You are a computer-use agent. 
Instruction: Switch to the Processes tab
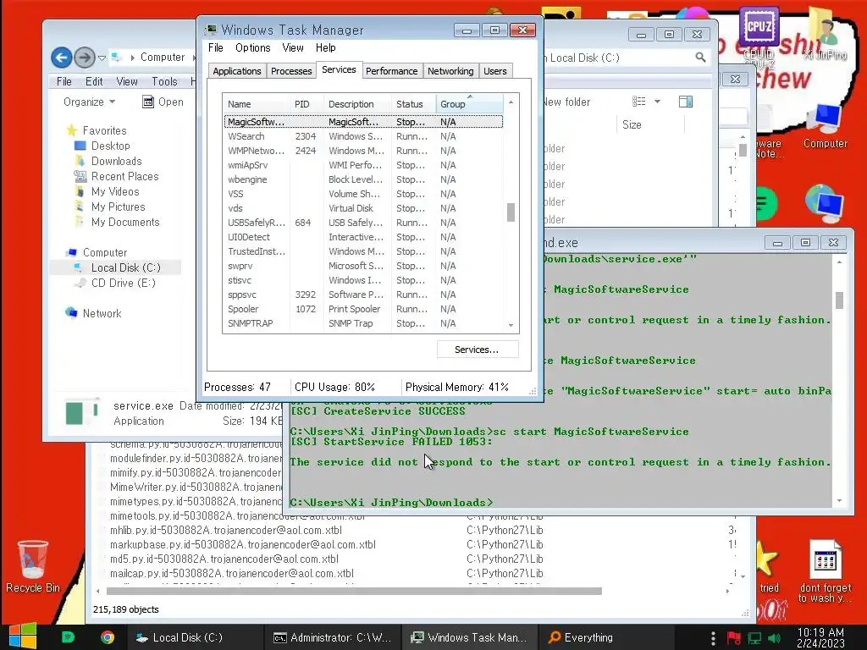tap(291, 71)
